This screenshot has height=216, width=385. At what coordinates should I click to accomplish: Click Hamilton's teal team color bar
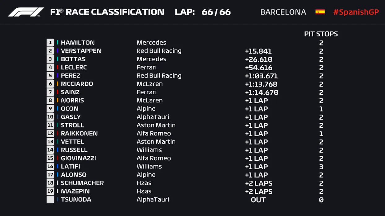(x=58, y=43)
